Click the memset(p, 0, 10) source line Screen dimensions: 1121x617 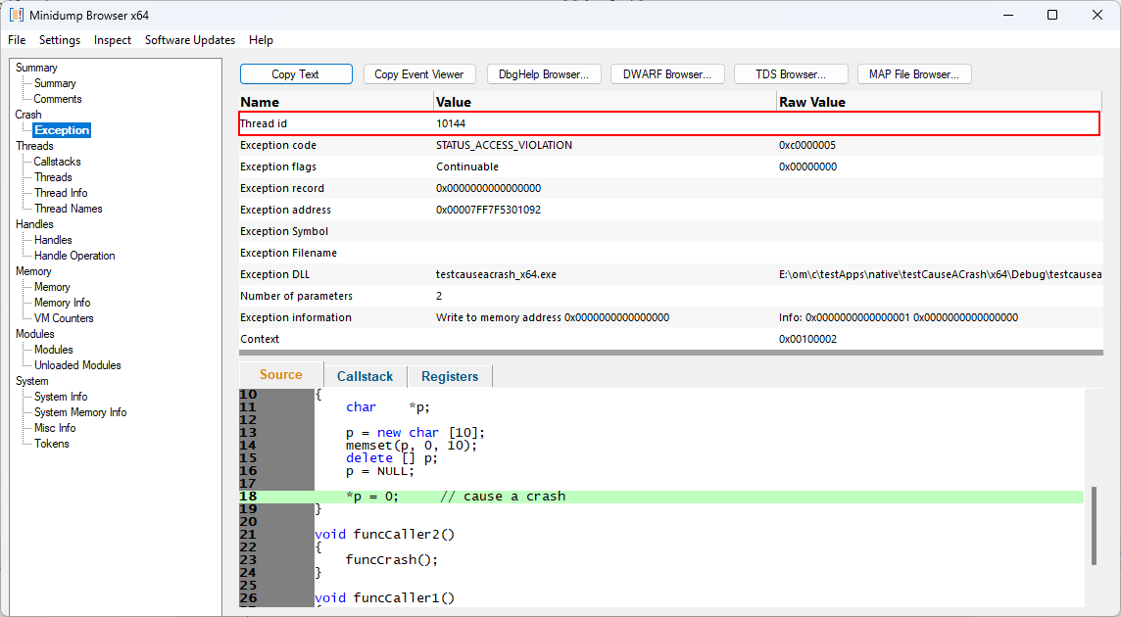point(412,446)
